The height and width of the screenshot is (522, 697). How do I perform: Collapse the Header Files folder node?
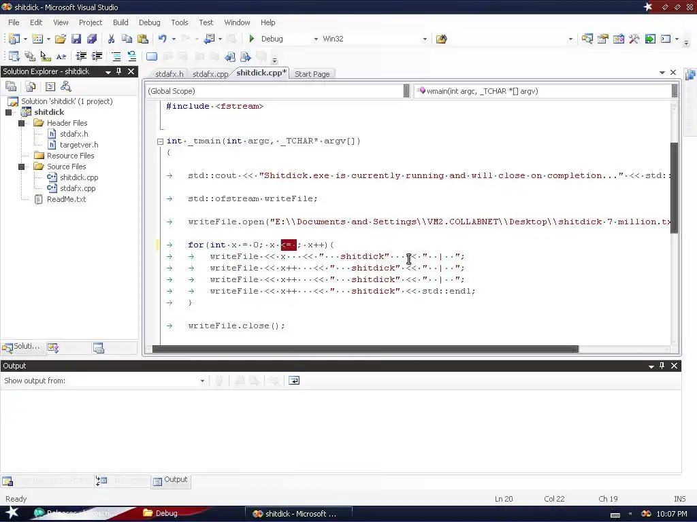[x=21, y=123]
